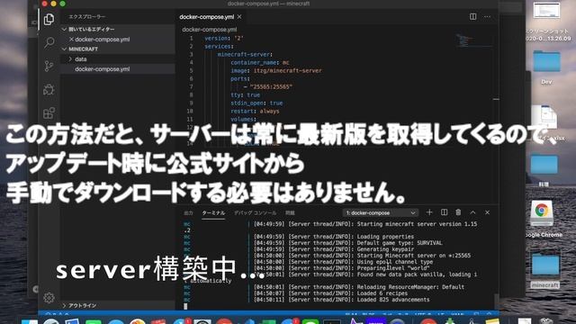
Task: Close the terminal panel
Action: click(487, 212)
